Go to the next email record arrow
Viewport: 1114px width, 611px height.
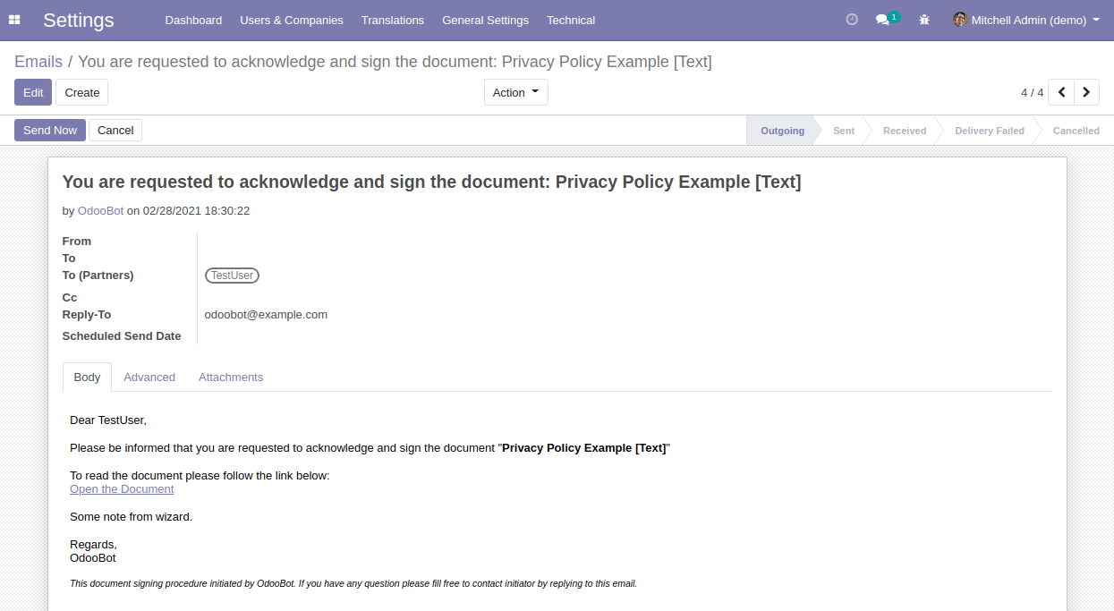pyautogui.click(x=1086, y=91)
